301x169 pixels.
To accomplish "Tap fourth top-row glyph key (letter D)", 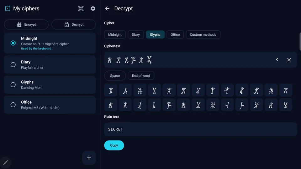I will [155, 90].
